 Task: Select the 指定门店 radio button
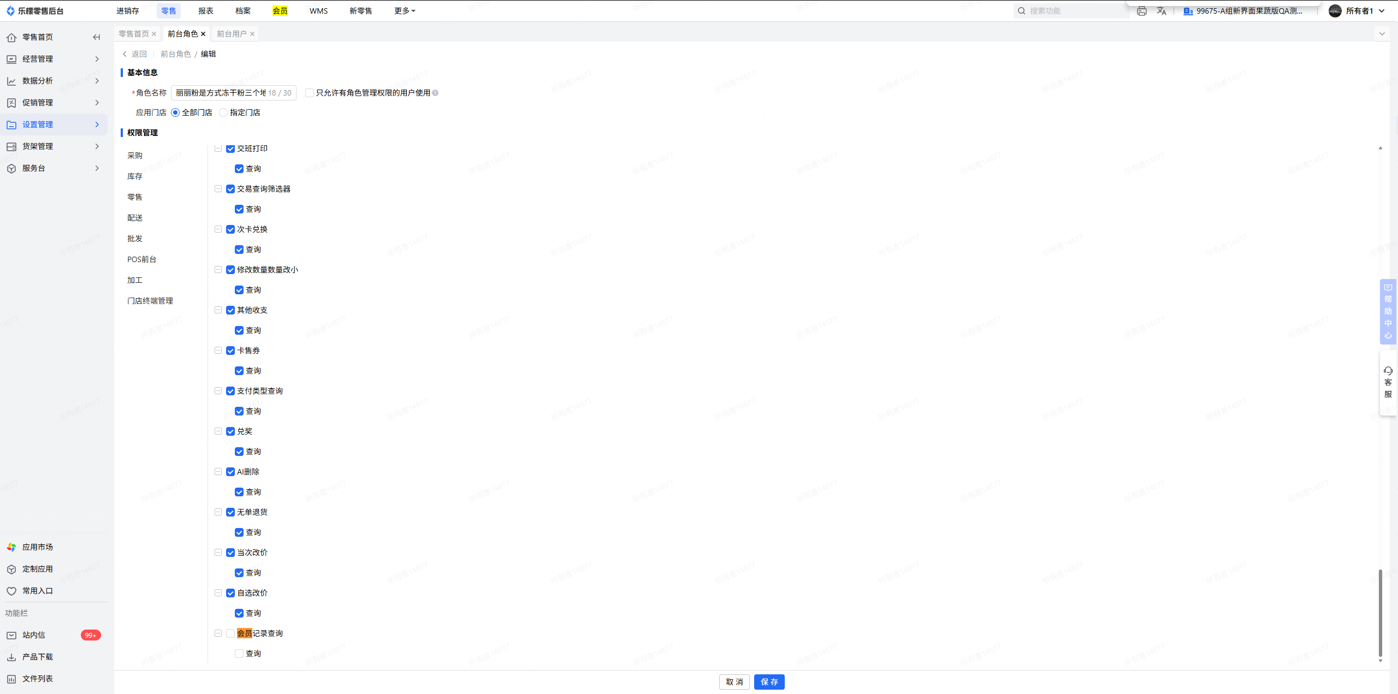223,112
